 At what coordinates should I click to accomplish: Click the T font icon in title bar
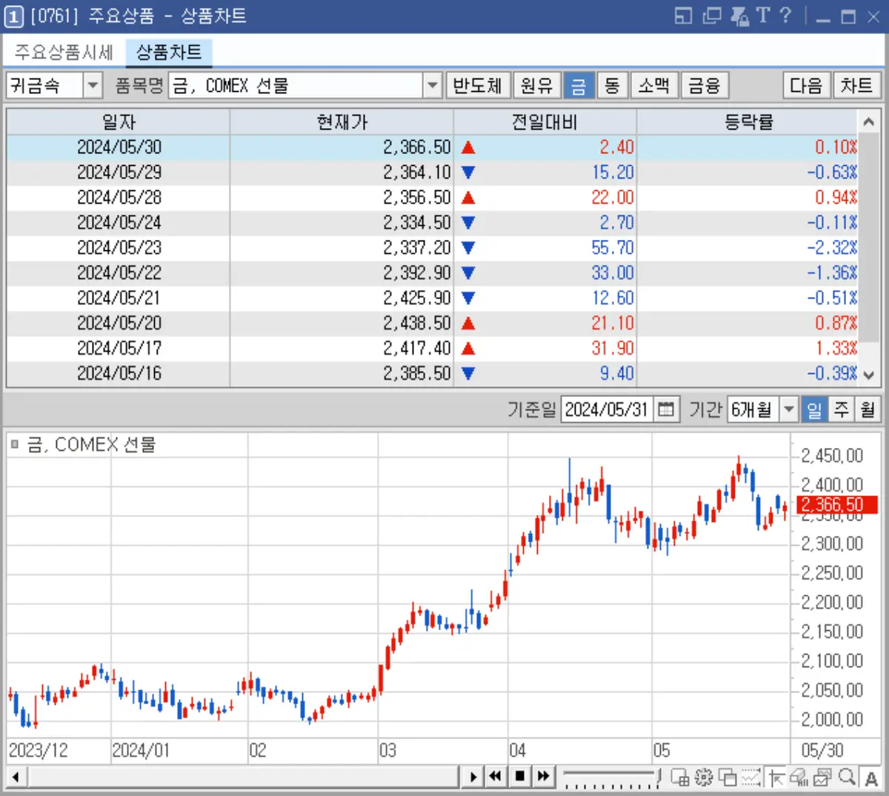763,16
